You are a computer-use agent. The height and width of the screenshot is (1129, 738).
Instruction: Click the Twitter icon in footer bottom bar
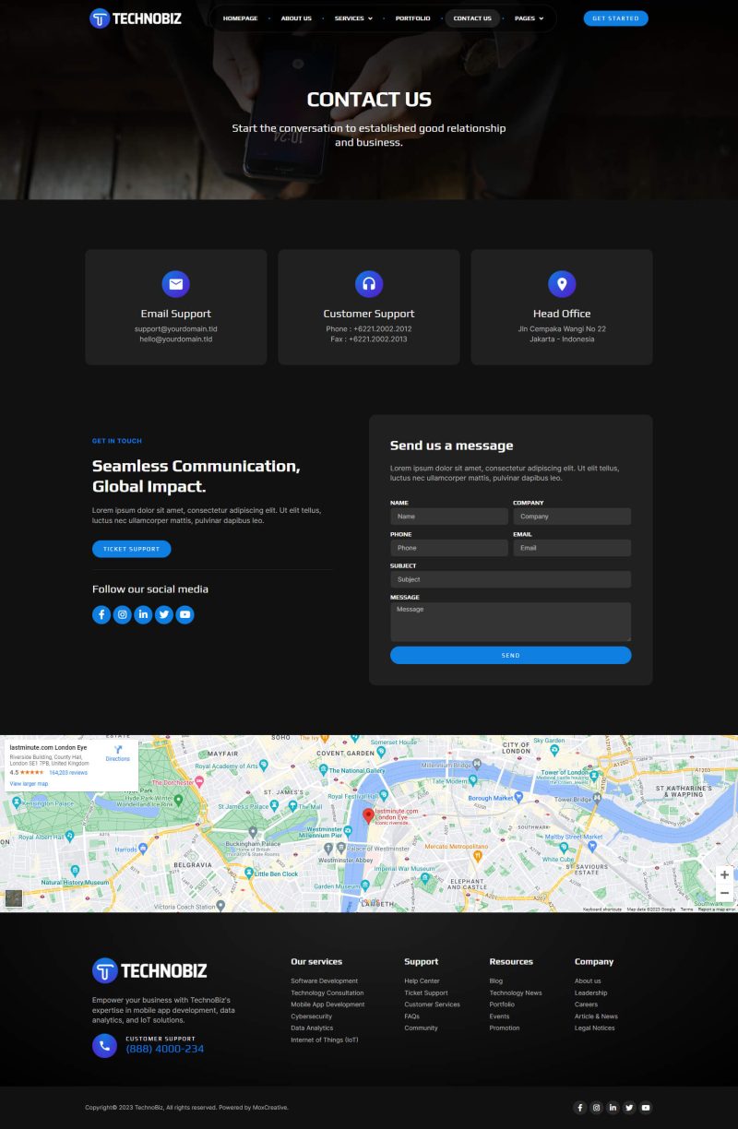pyautogui.click(x=629, y=1108)
